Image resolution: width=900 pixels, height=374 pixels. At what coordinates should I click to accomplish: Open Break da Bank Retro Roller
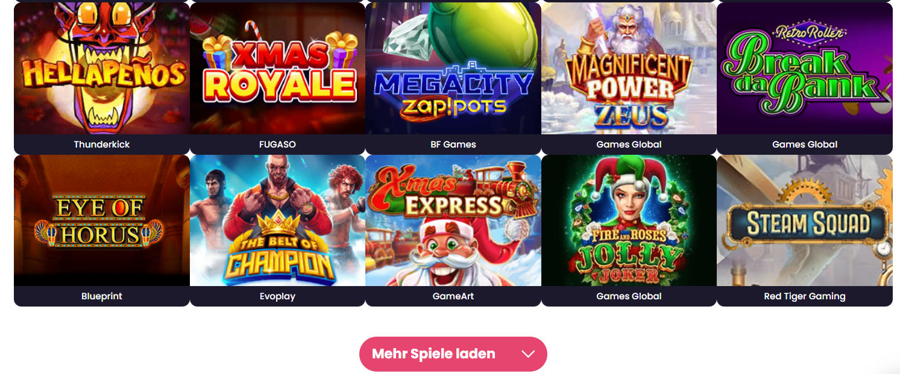click(x=805, y=68)
